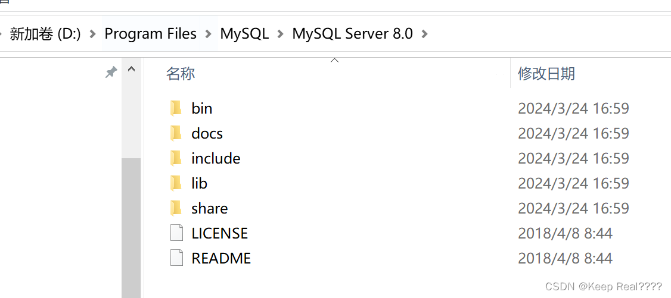Screen dimensions: 671x298
Task: Click the pin icon in navigation pane
Action: (x=111, y=72)
